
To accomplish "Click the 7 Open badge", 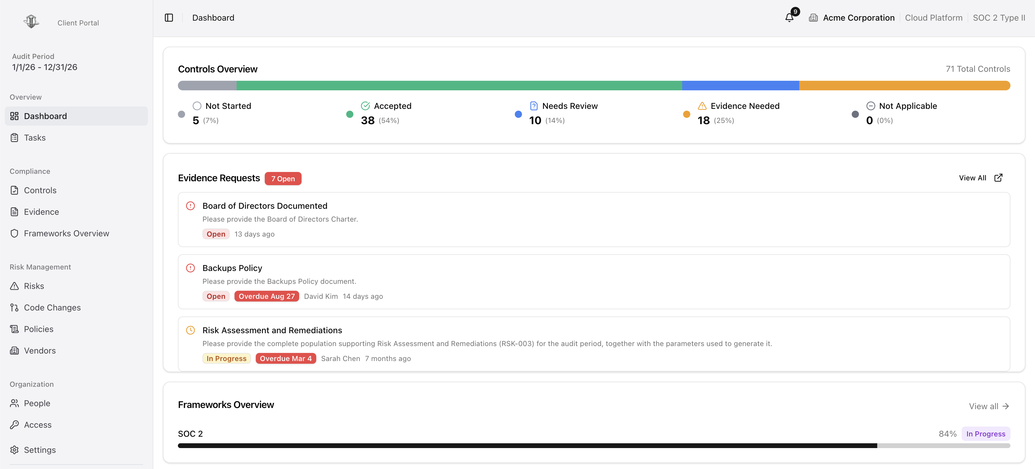I will coord(283,179).
